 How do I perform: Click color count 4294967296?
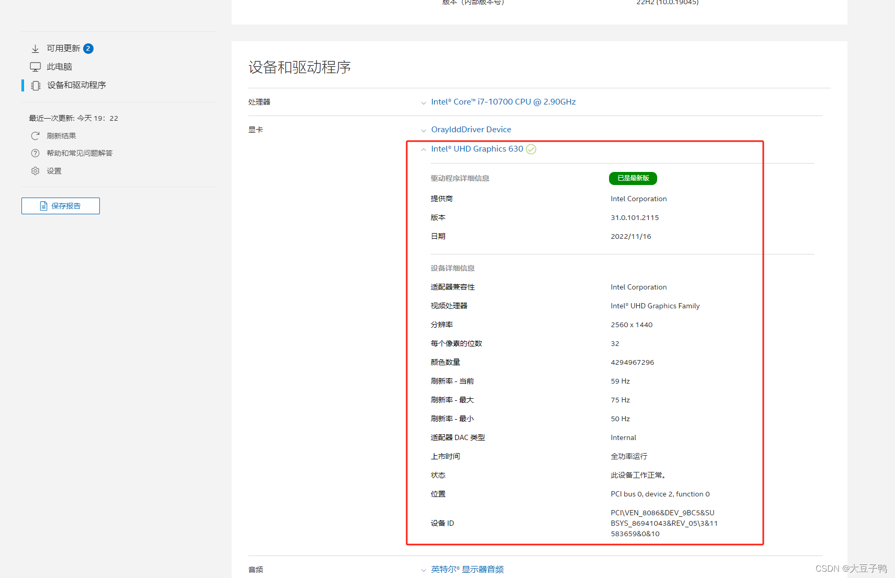(x=633, y=363)
